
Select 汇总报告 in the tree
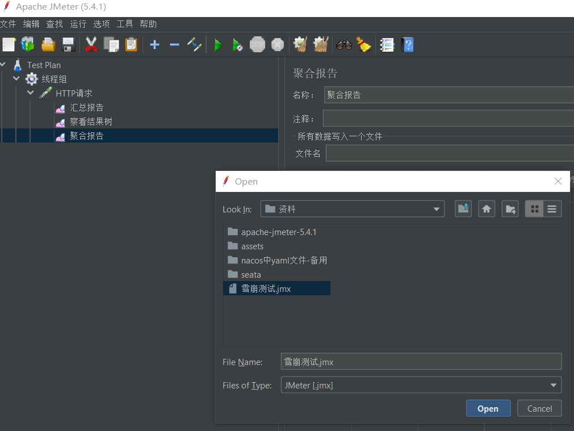86,108
